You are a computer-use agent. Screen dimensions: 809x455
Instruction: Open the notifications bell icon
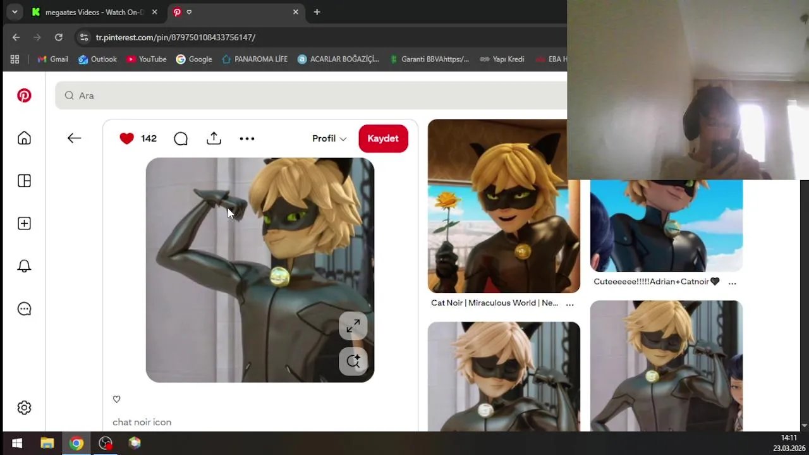pos(24,266)
